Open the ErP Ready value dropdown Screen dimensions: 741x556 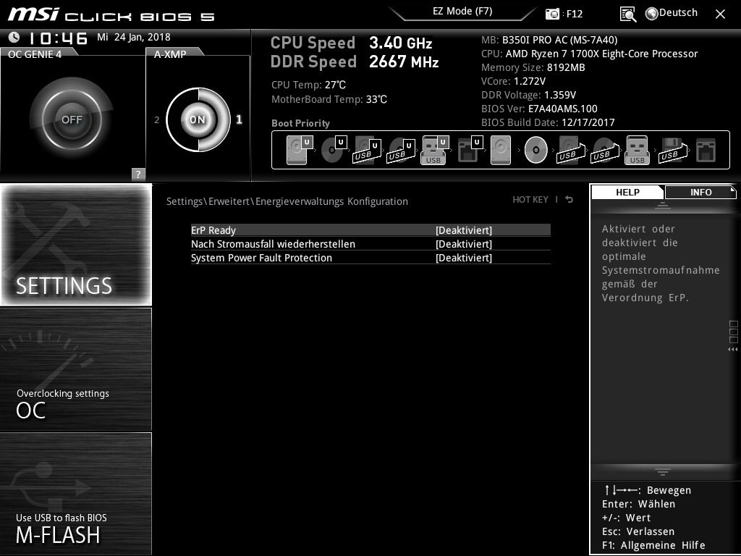click(x=464, y=230)
